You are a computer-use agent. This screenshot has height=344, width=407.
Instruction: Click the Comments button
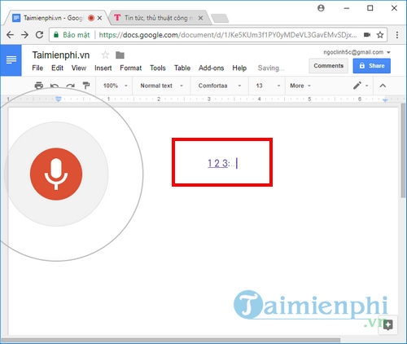(328, 66)
